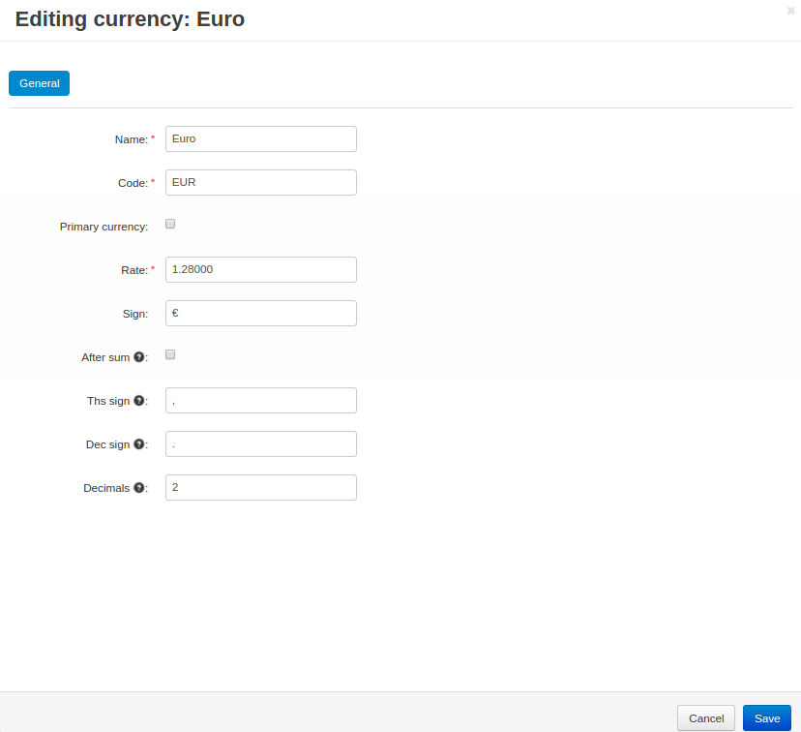Click the Dec sign help icon
Viewport: 801px width, 732px height.
click(139, 444)
